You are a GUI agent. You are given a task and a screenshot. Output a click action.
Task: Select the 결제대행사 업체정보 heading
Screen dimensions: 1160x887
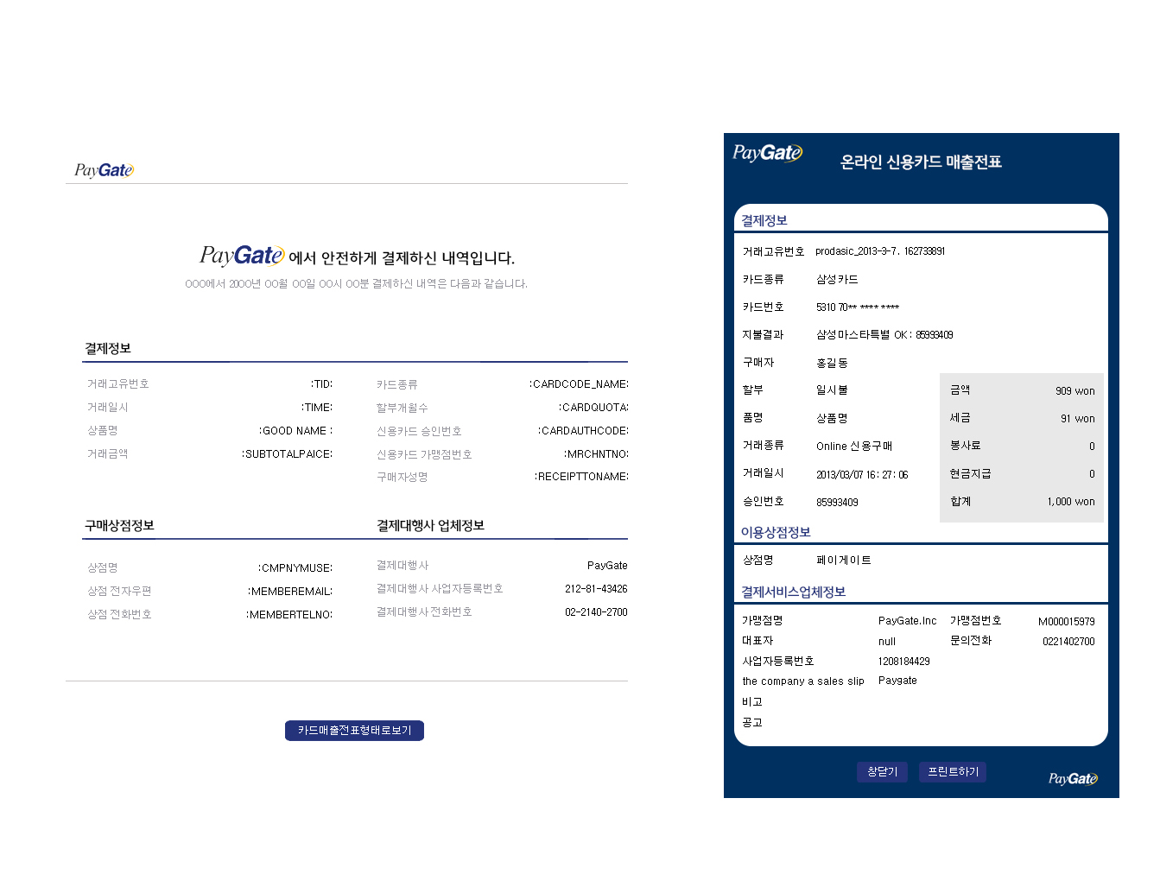(430, 525)
